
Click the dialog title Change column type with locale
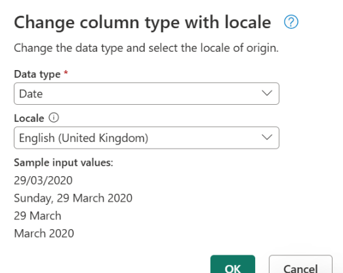[142, 23]
